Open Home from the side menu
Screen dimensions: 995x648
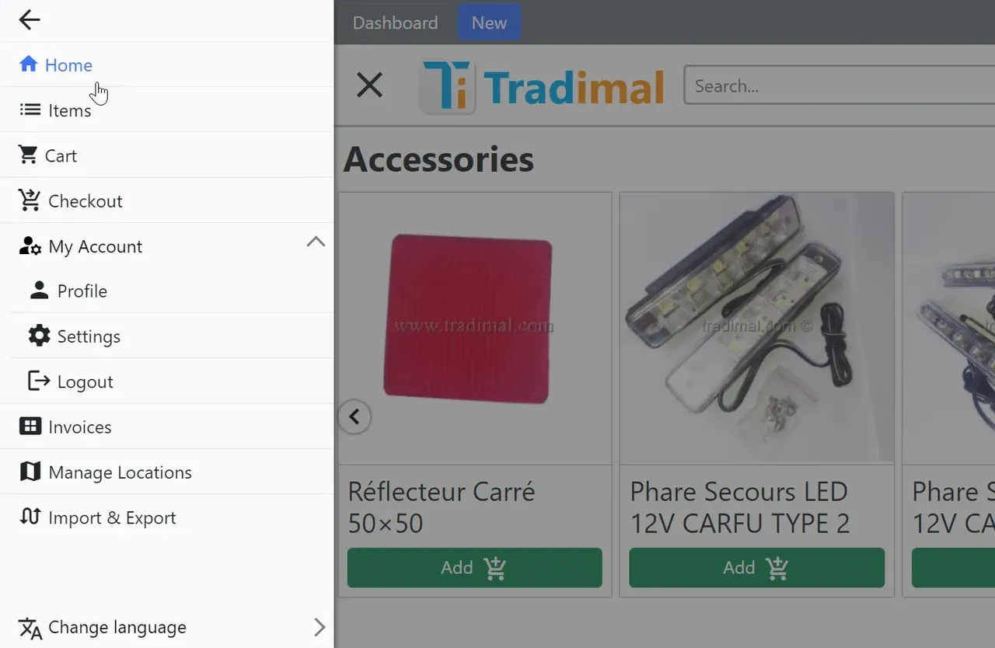pyautogui.click(x=166, y=64)
